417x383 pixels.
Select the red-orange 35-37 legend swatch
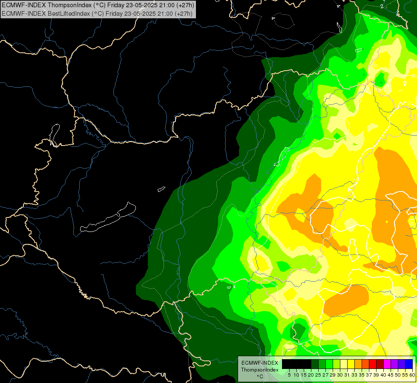coord(365,364)
